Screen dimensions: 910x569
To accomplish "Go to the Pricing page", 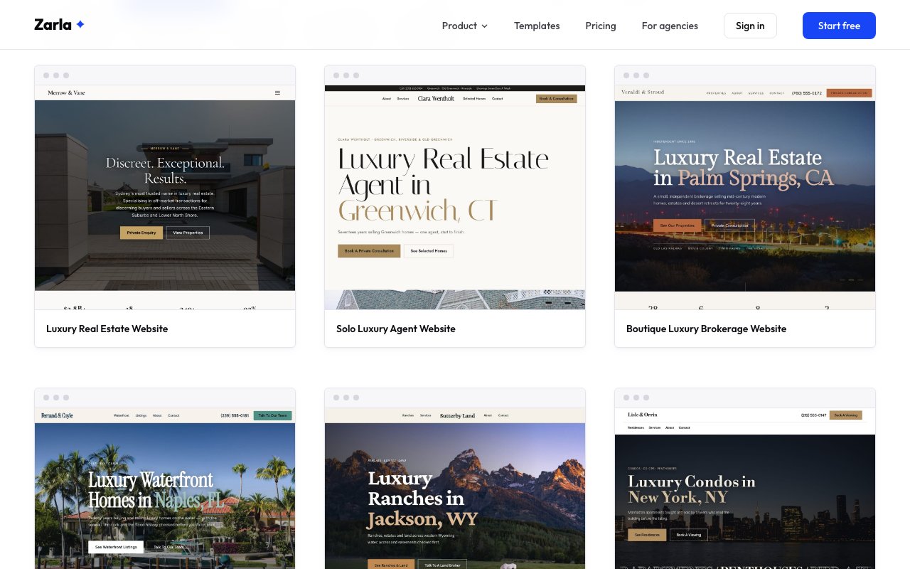I will (x=601, y=26).
